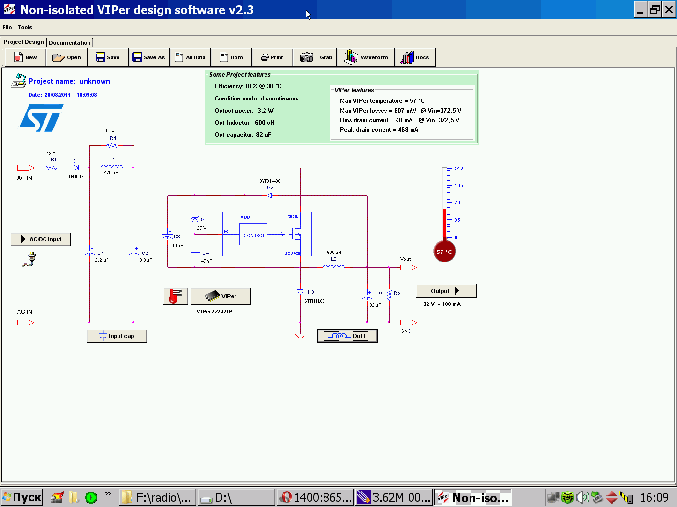Print the design using the Print button
Screen dimensions: 677x507
pos(272,57)
